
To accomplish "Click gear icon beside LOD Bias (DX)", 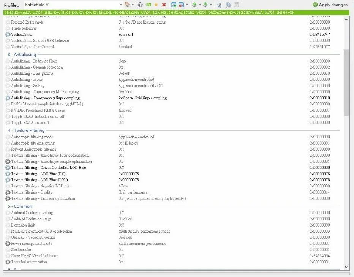I will 8,174.
